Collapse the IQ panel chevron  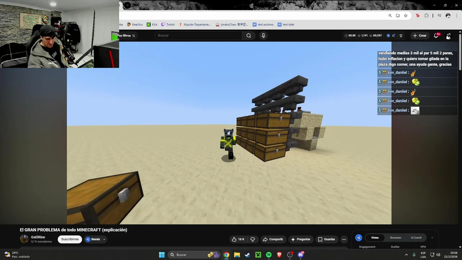tap(432, 238)
